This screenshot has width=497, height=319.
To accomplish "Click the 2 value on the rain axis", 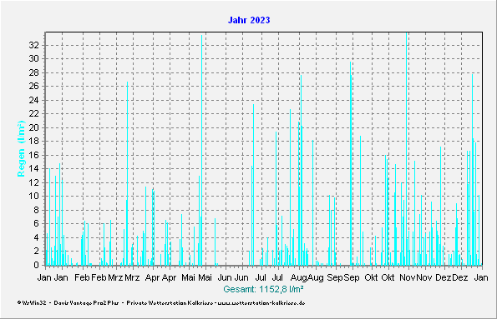I will click(x=37, y=252).
